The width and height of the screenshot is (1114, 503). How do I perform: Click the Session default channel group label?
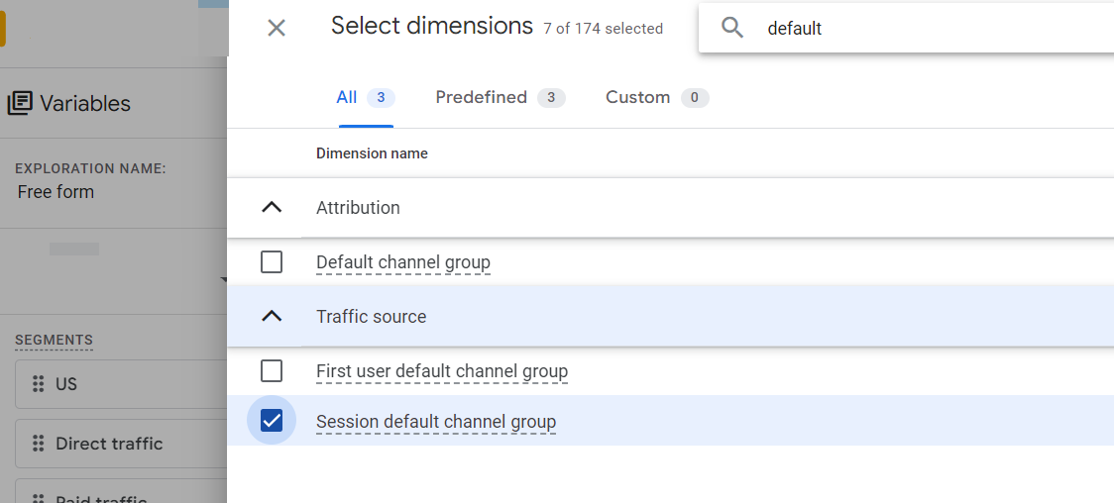(x=436, y=422)
